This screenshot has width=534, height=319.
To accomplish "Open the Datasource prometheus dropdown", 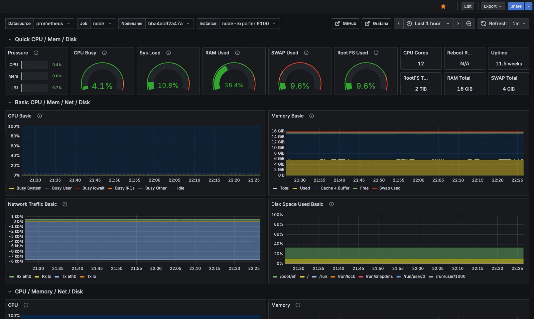I will 53,24.
